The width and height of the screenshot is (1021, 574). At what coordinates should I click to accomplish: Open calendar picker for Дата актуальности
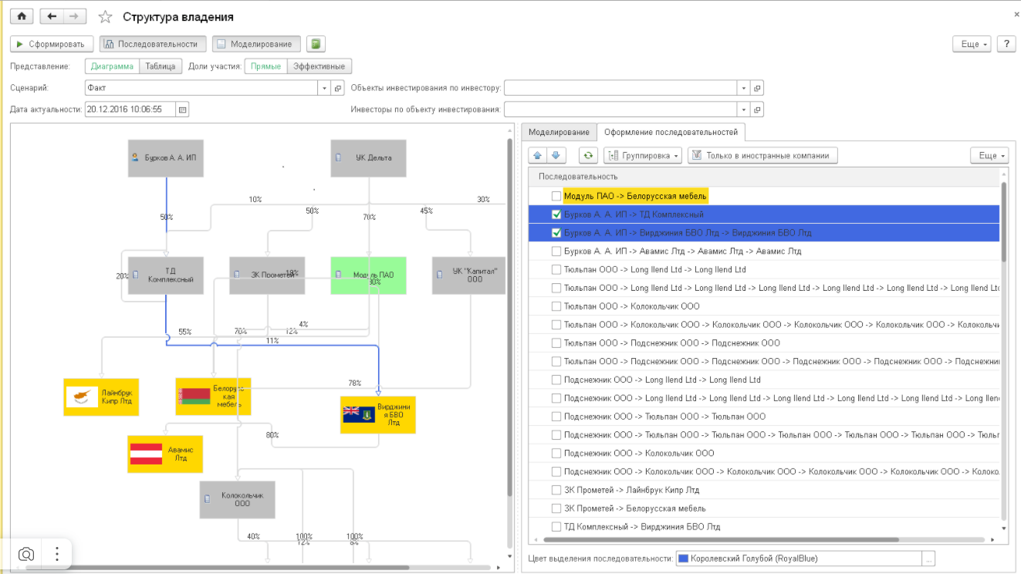[183, 110]
